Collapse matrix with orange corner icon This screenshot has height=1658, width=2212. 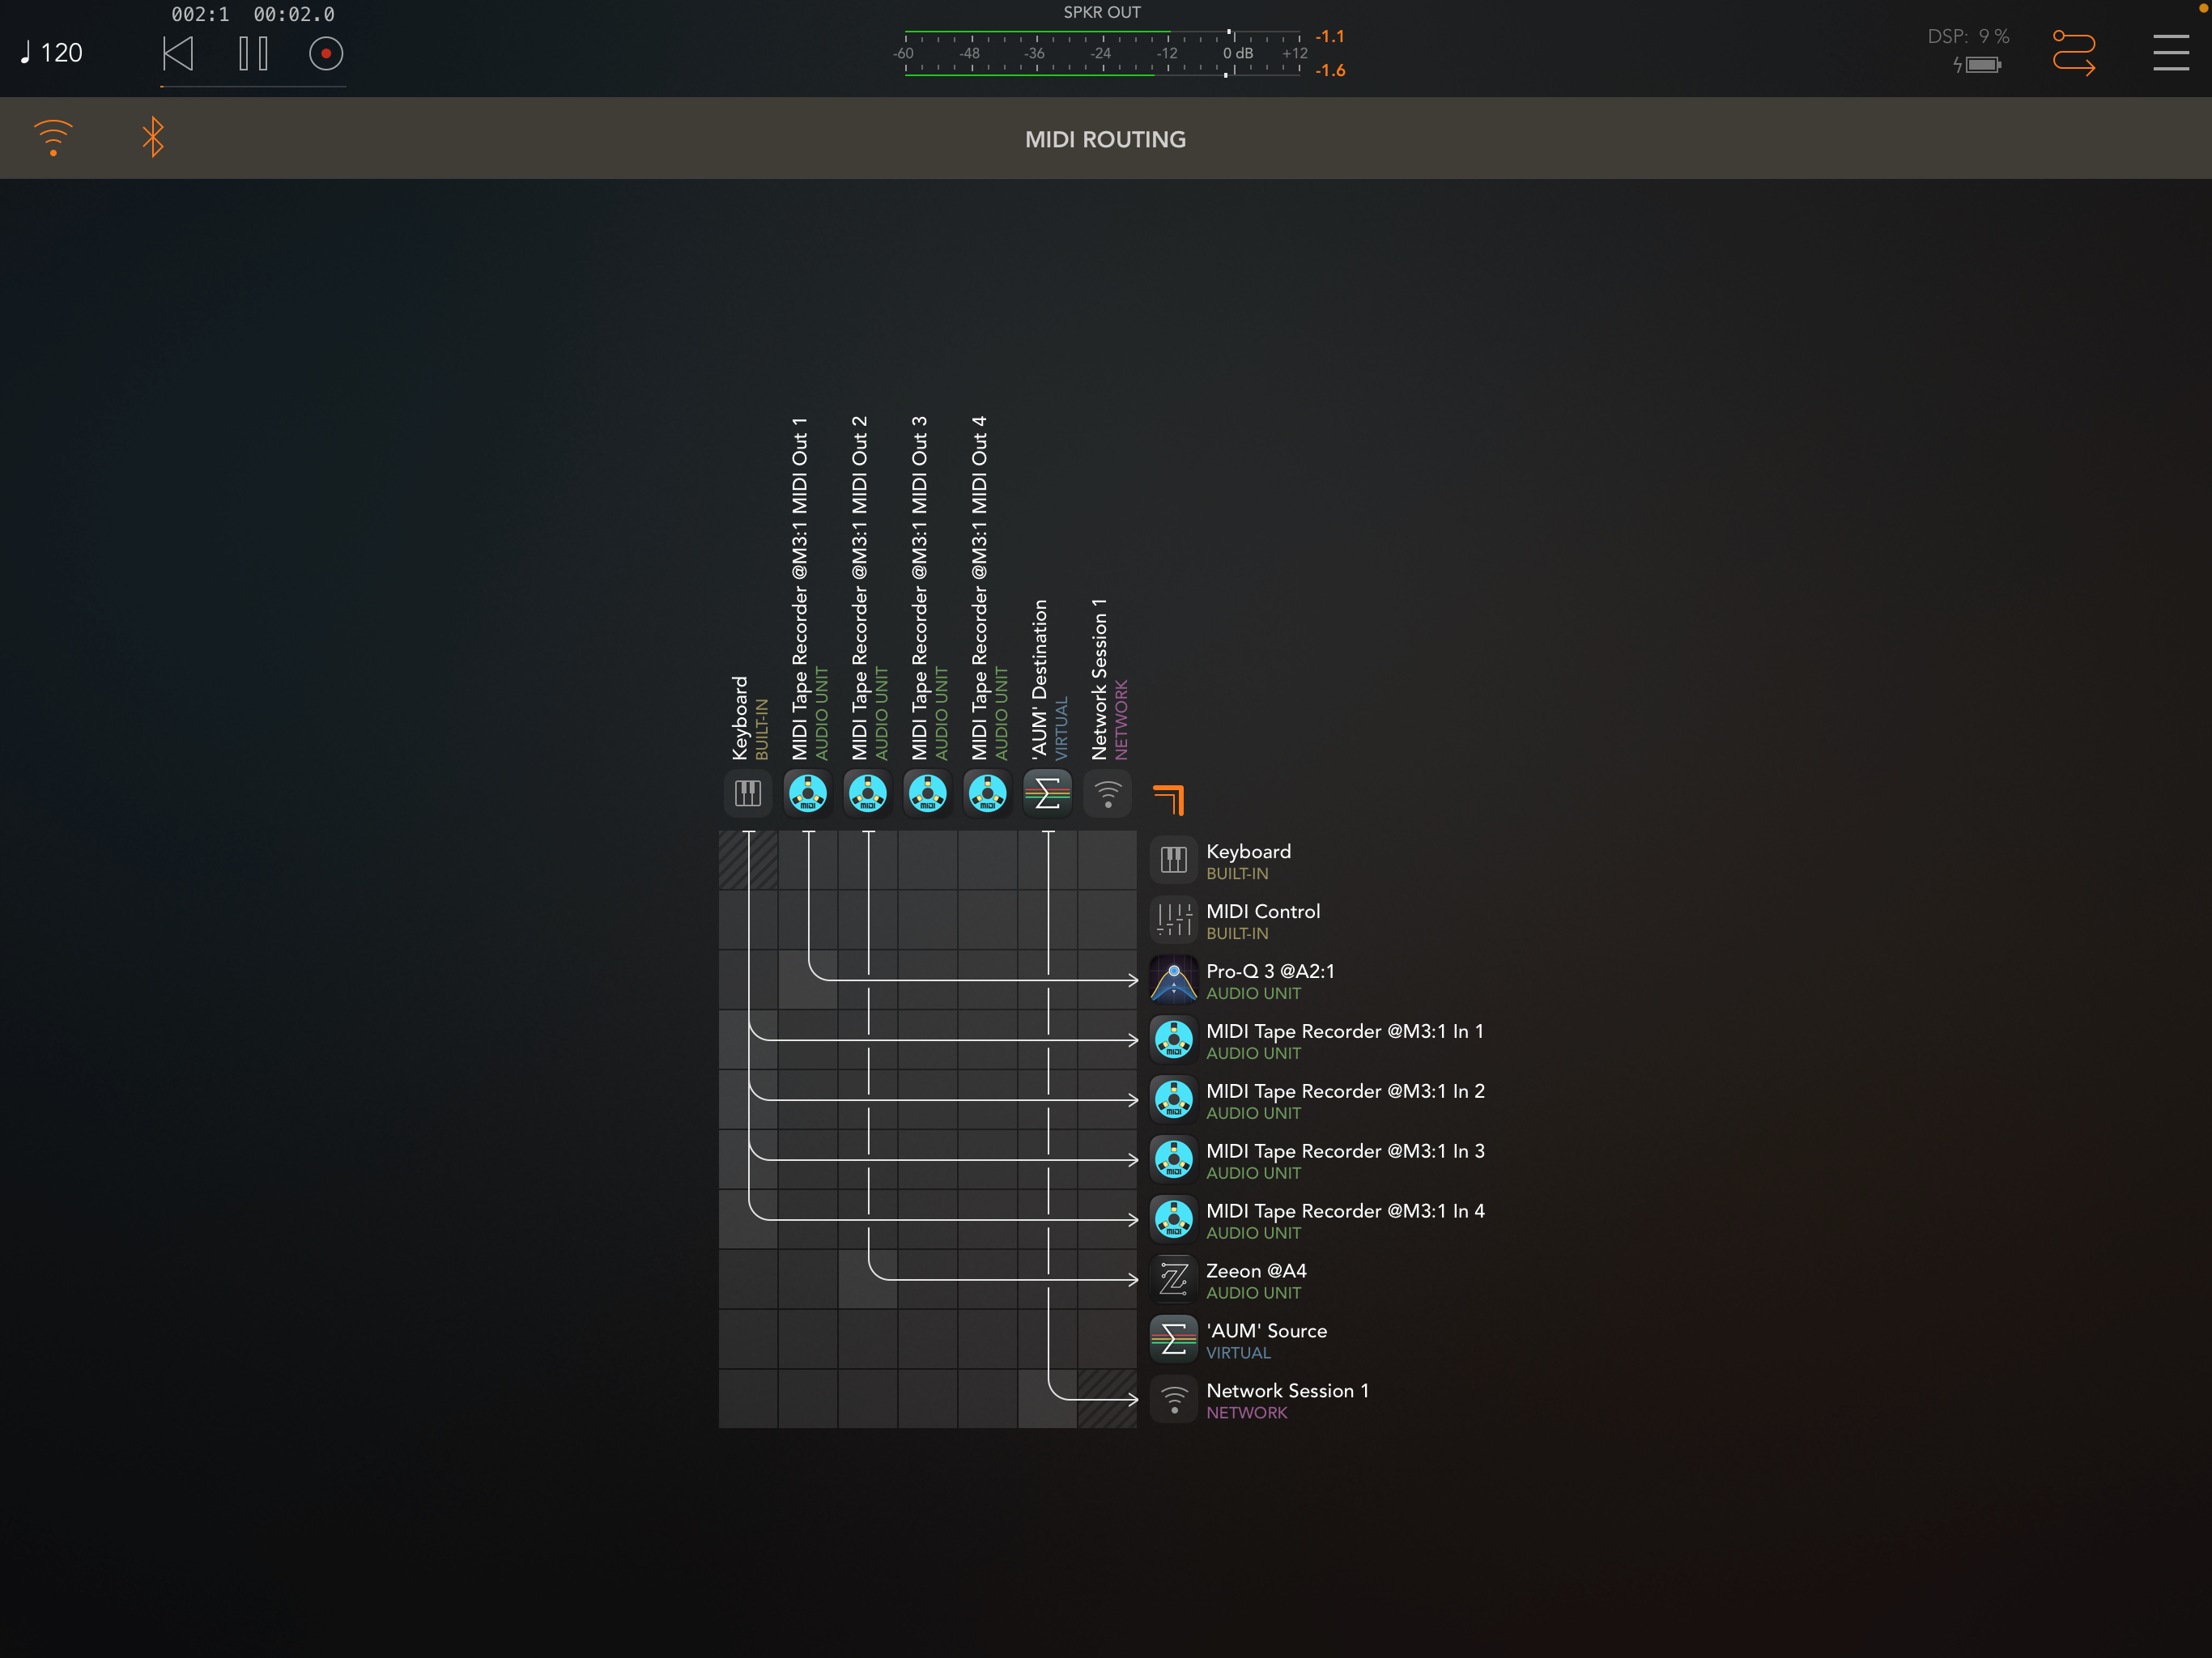[1168, 799]
